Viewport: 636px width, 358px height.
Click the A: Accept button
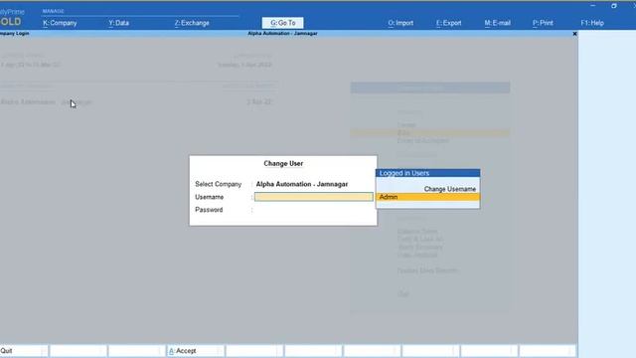click(195, 351)
